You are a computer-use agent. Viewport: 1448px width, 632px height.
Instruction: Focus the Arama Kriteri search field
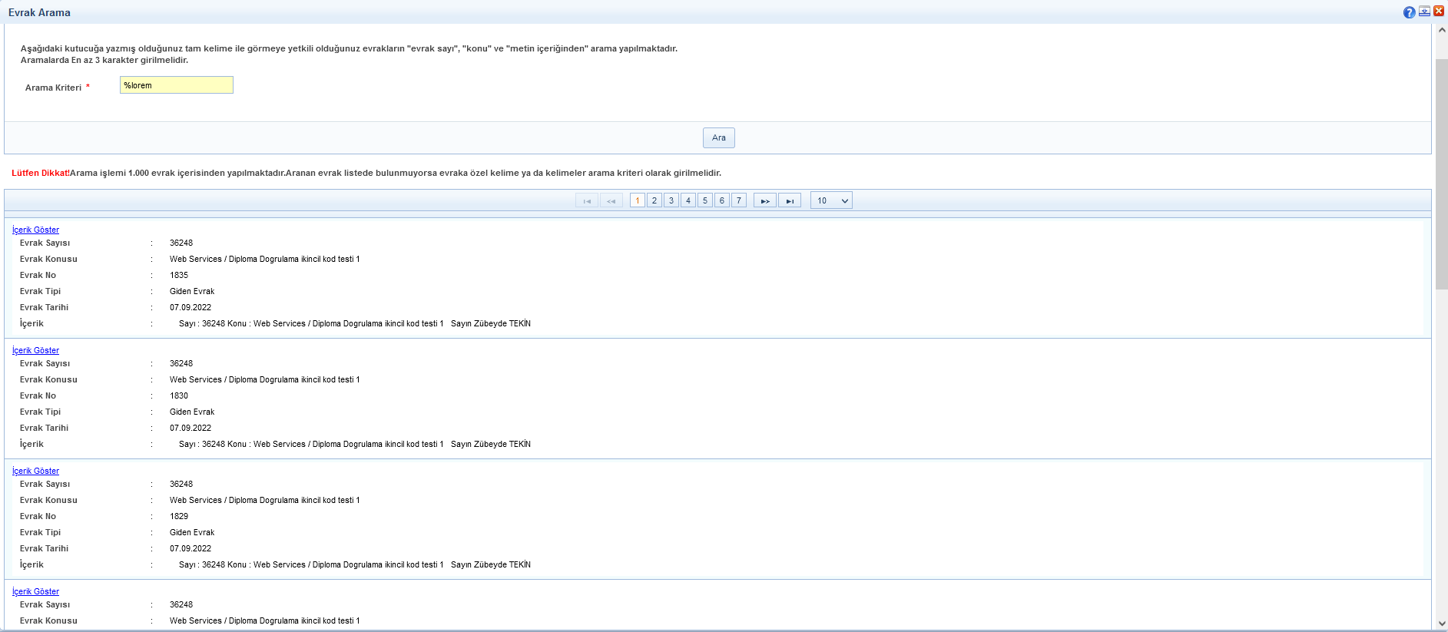click(176, 85)
